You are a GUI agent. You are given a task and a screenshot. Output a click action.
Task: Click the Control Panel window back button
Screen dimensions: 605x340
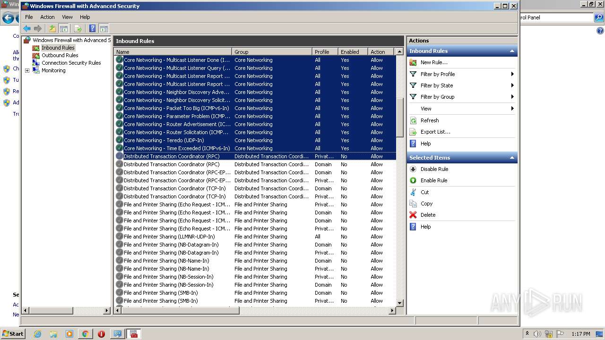click(8, 18)
